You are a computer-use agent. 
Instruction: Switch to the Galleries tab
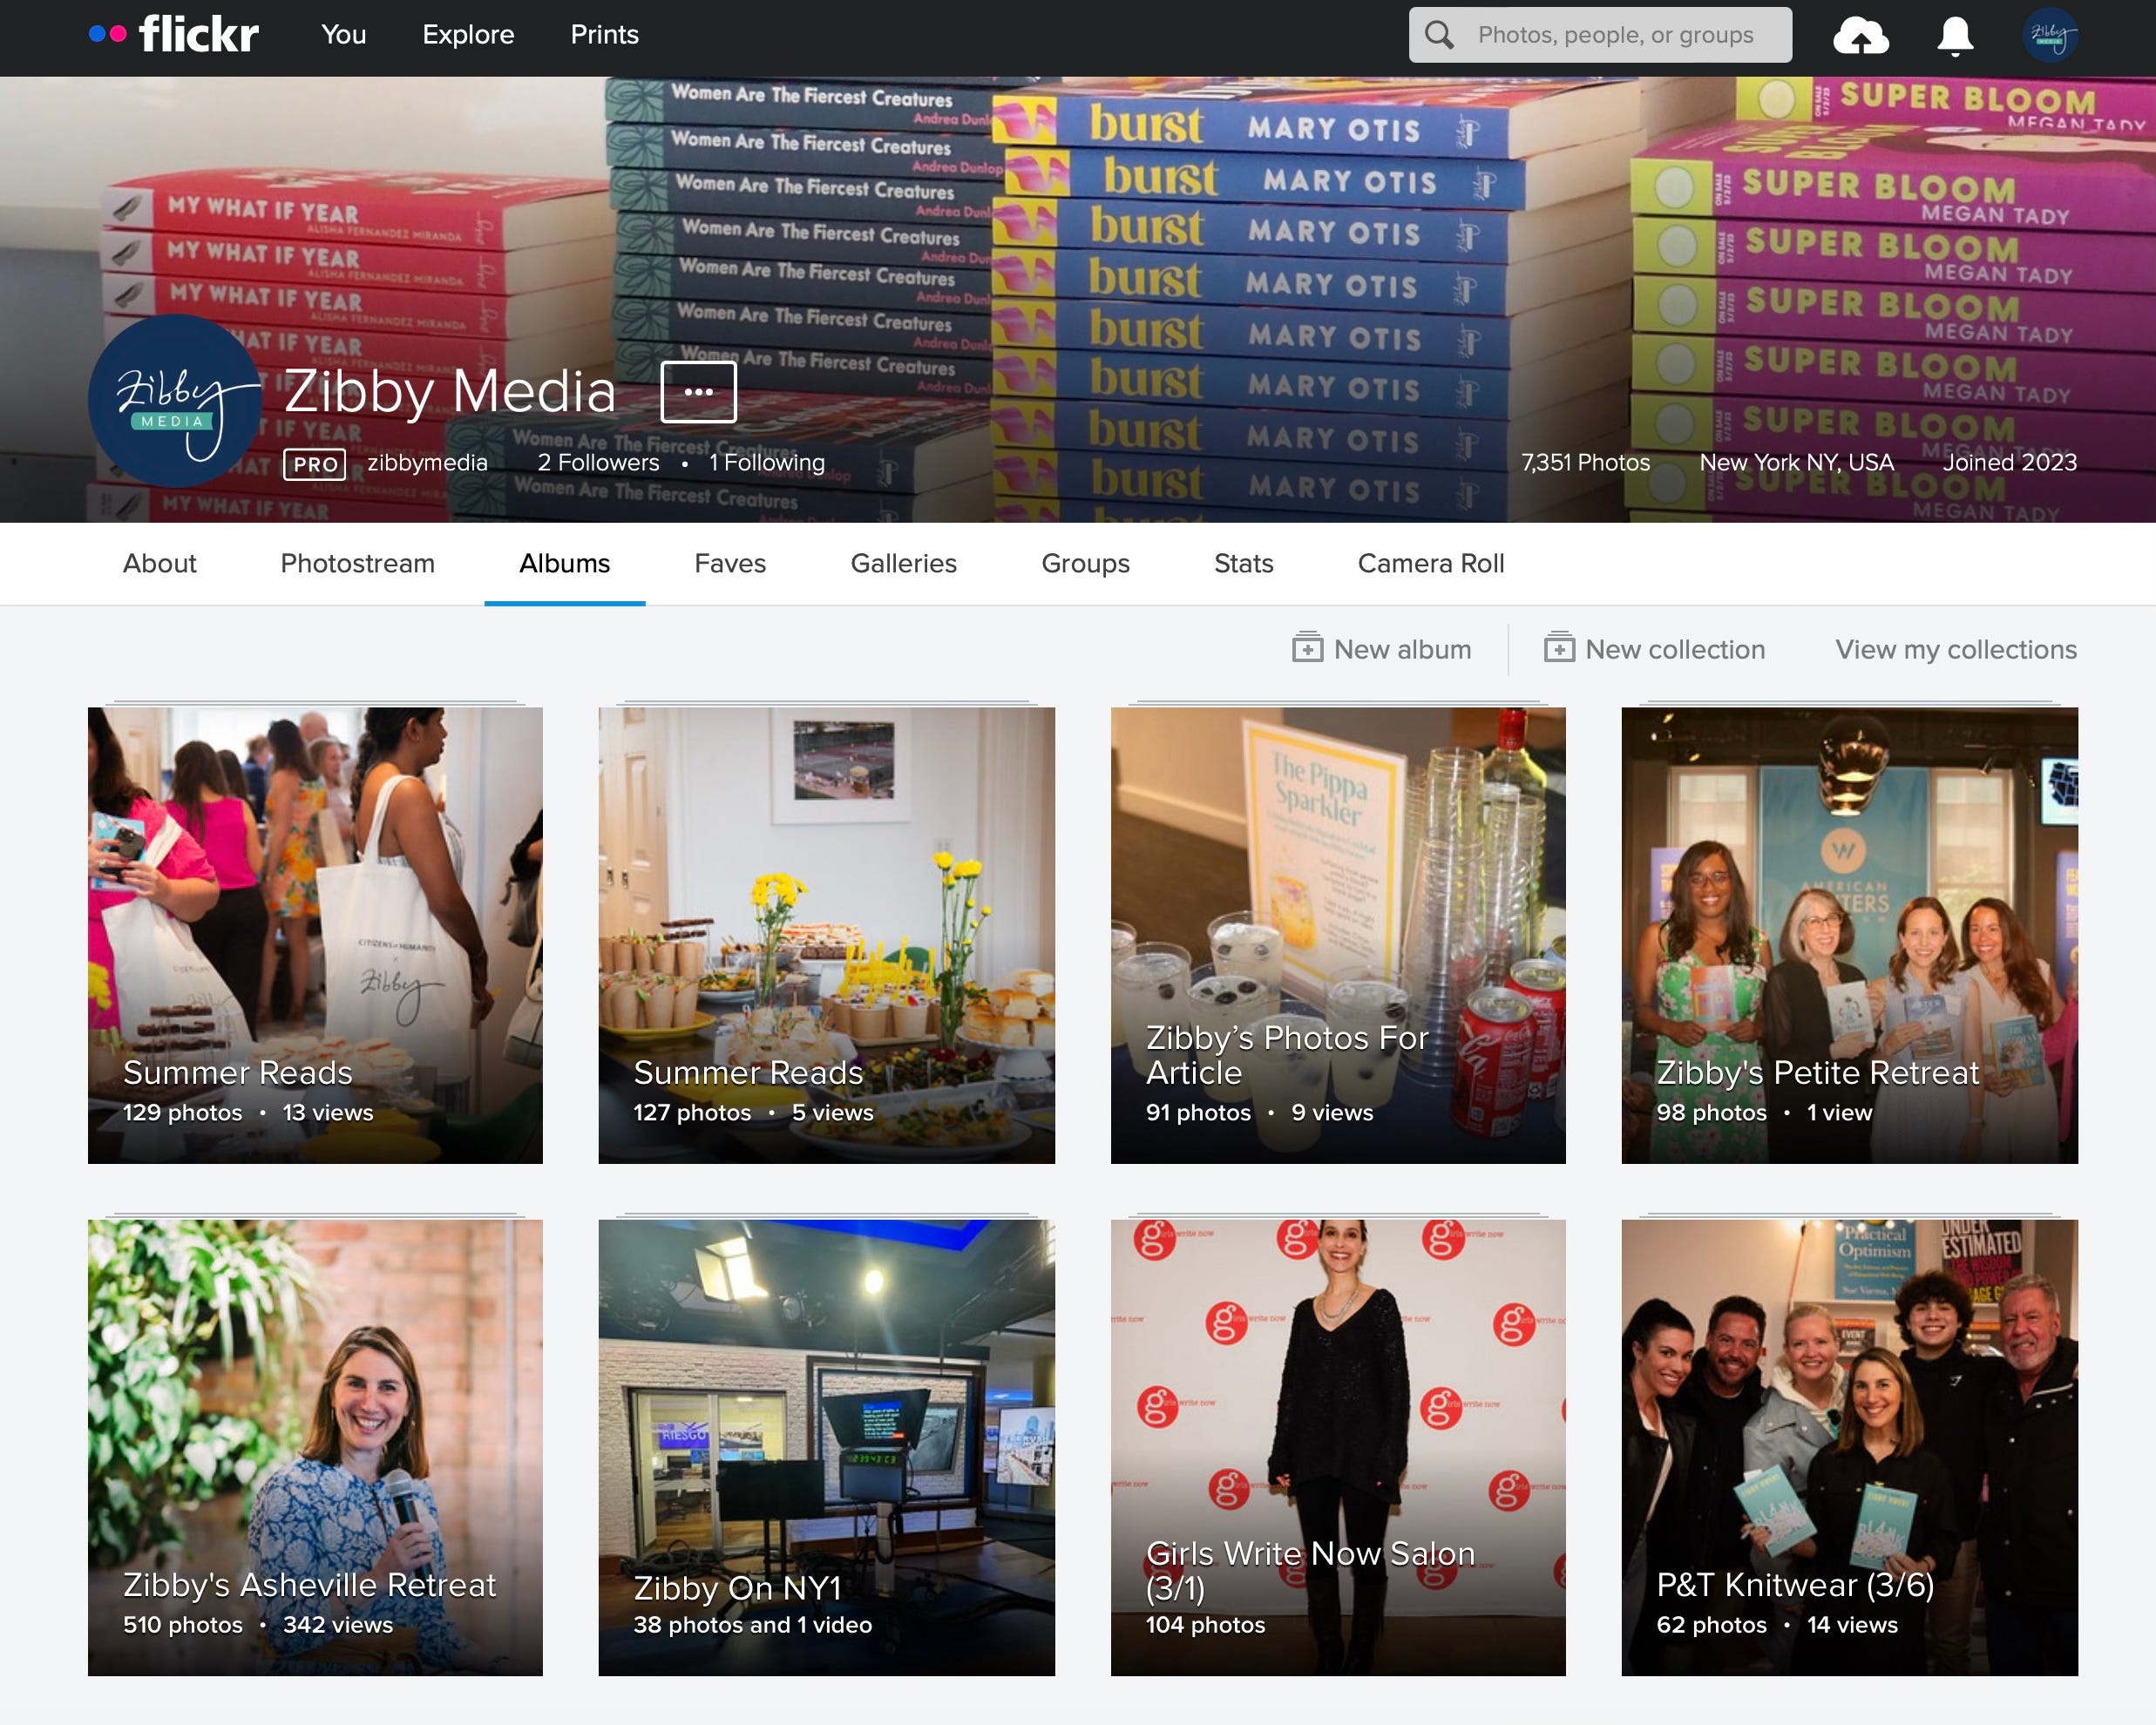[x=904, y=563]
